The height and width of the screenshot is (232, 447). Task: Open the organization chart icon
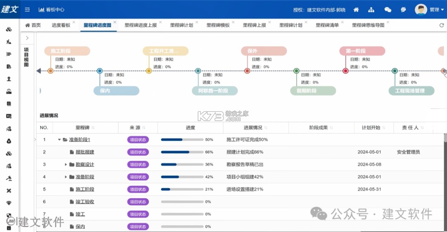click(x=371, y=9)
